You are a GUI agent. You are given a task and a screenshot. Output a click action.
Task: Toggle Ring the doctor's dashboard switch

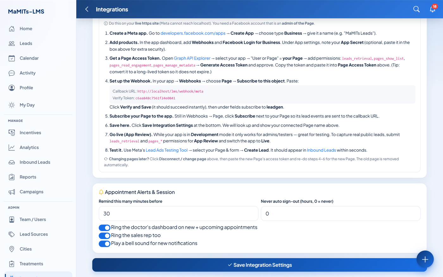[x=104, y=228]
